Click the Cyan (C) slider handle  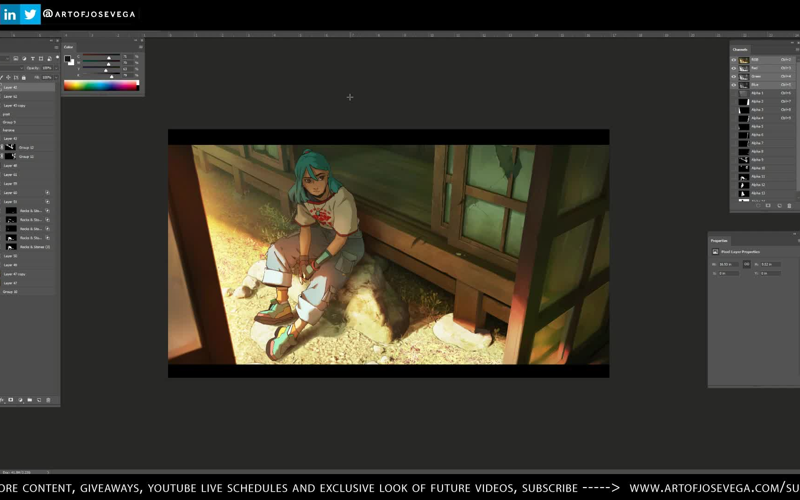point(109,58)
